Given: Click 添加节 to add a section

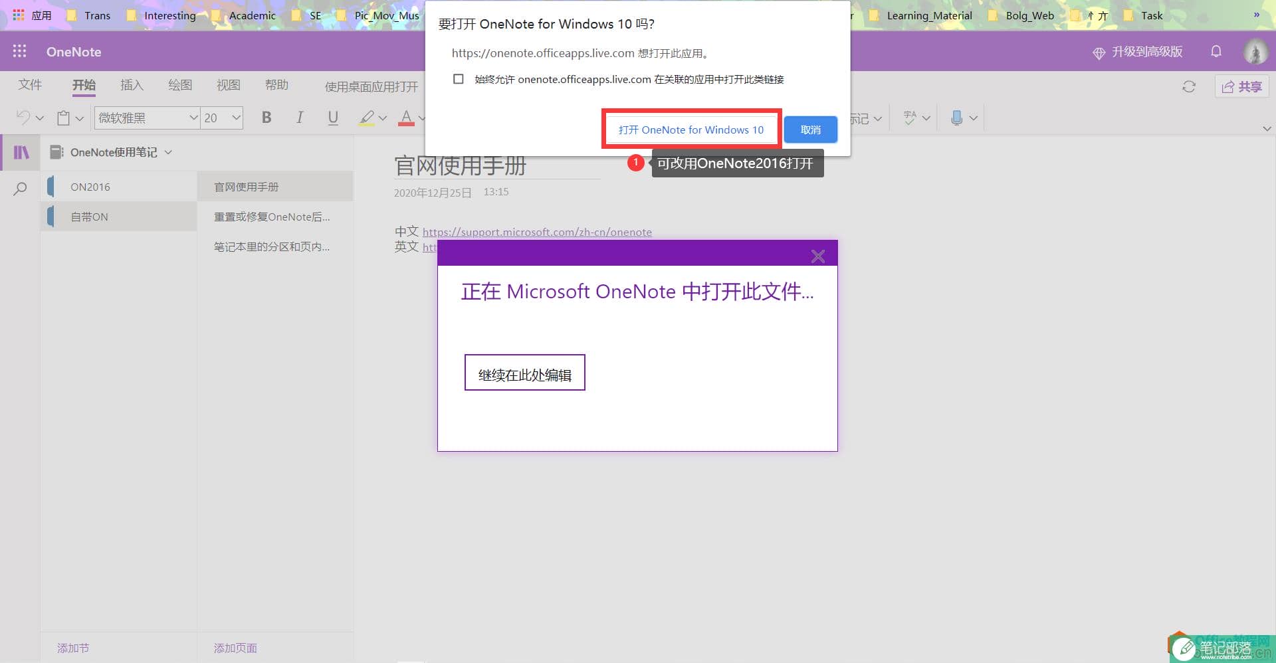Looking at the screenshot, I should (73, 648).
